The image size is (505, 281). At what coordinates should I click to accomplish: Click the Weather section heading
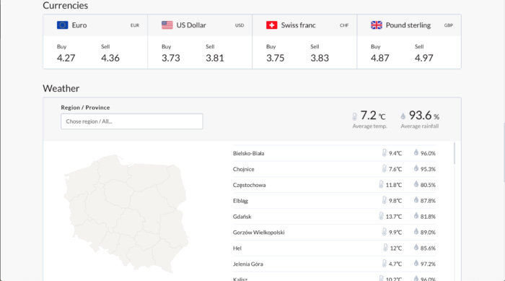click(61, 88)
